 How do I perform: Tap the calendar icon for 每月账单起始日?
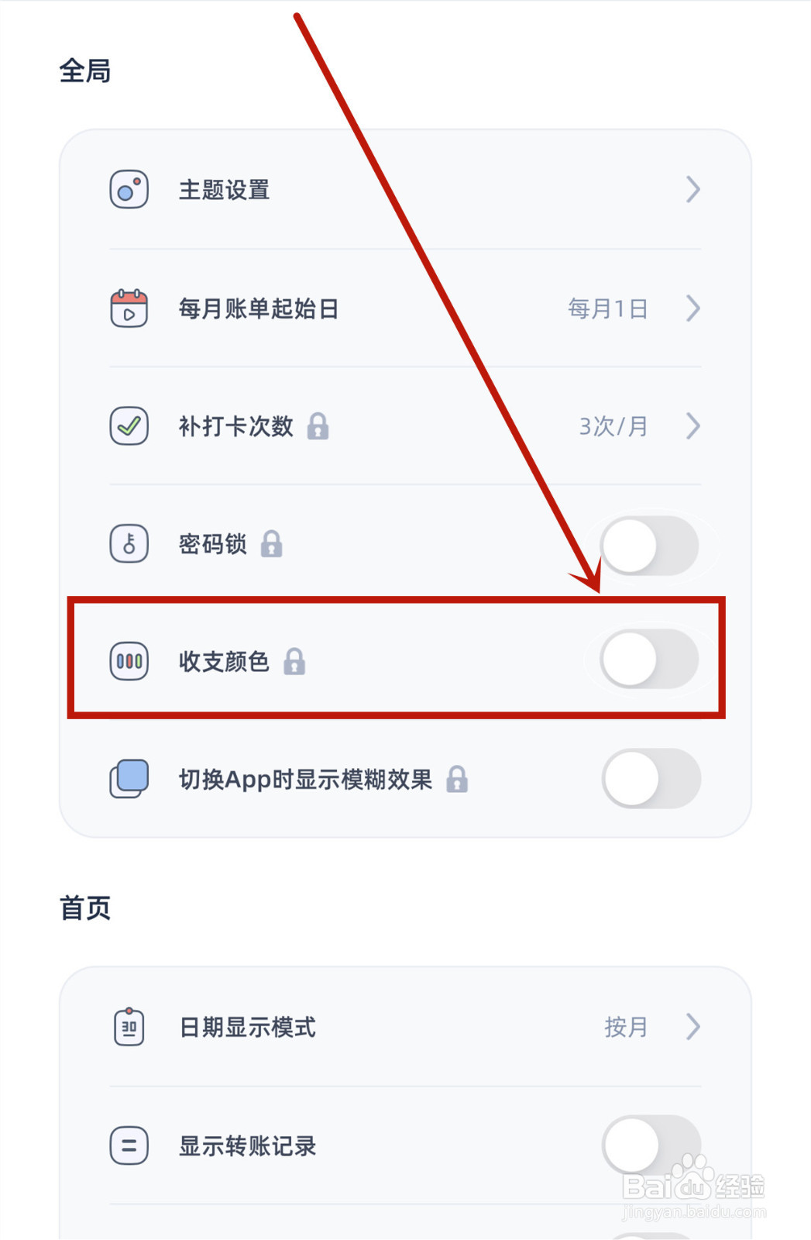pos(129,308)
